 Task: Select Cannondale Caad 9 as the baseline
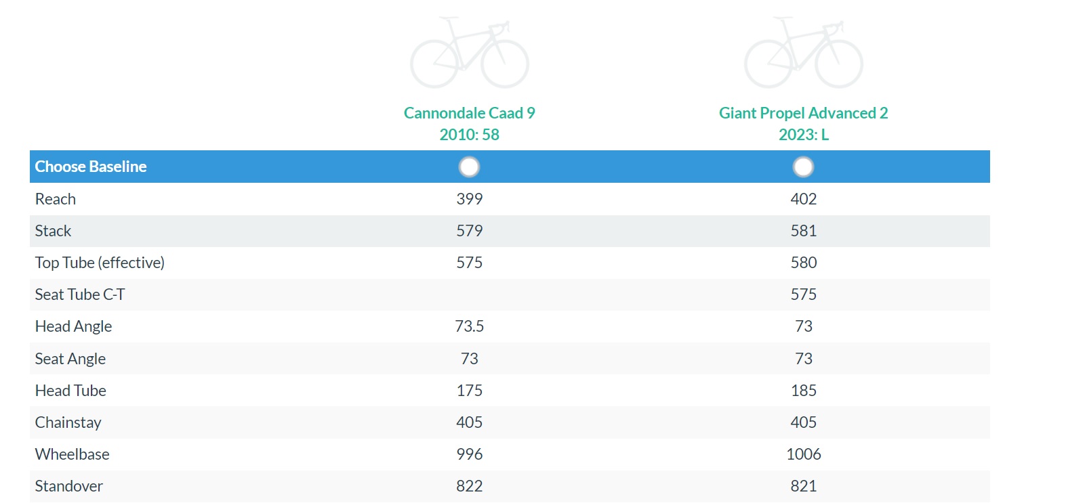(469, 167)
